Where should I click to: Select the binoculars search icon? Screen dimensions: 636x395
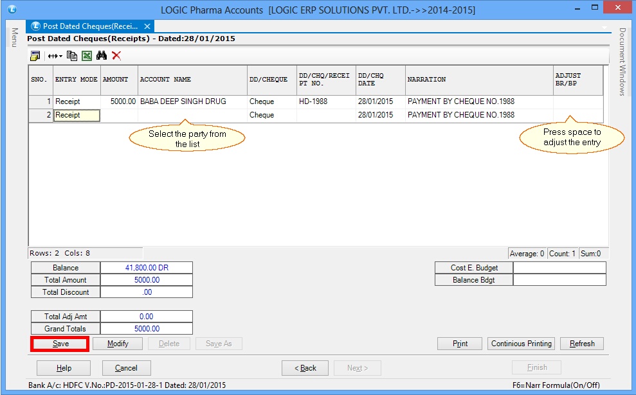[102, 56]
